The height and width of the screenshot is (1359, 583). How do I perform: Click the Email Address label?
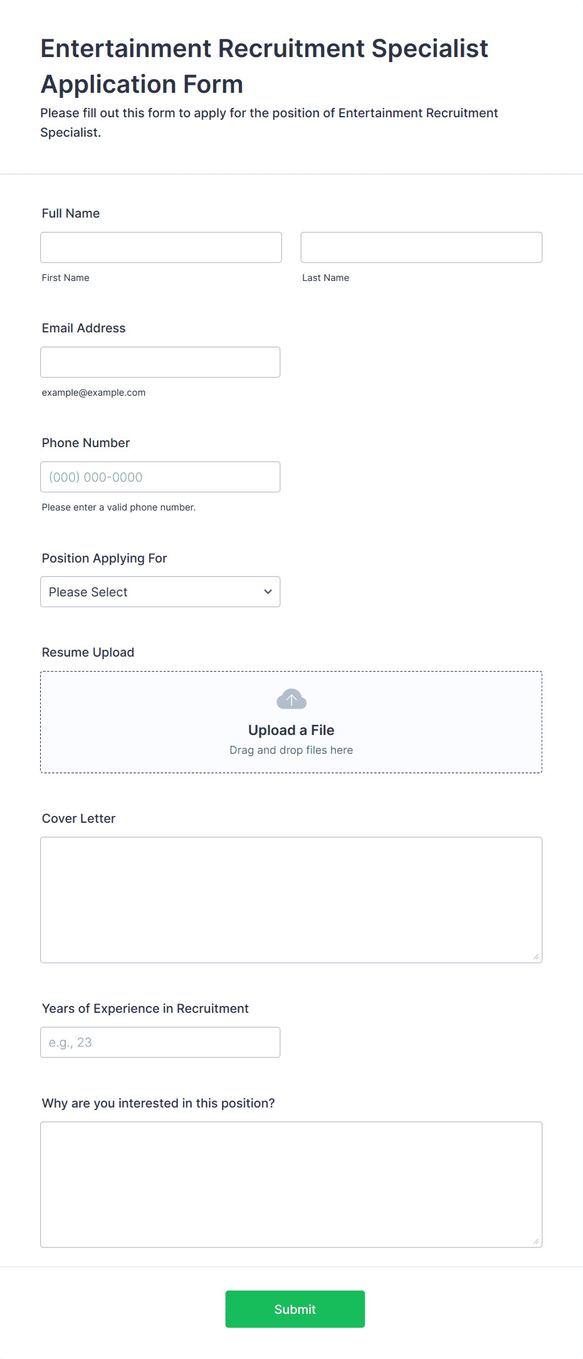coord(84,328)
